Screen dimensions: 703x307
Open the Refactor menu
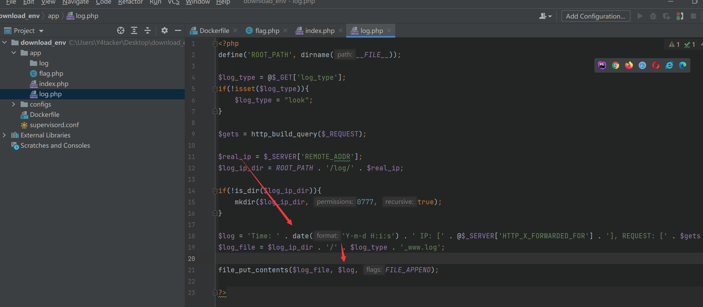[x=130, y=2]
